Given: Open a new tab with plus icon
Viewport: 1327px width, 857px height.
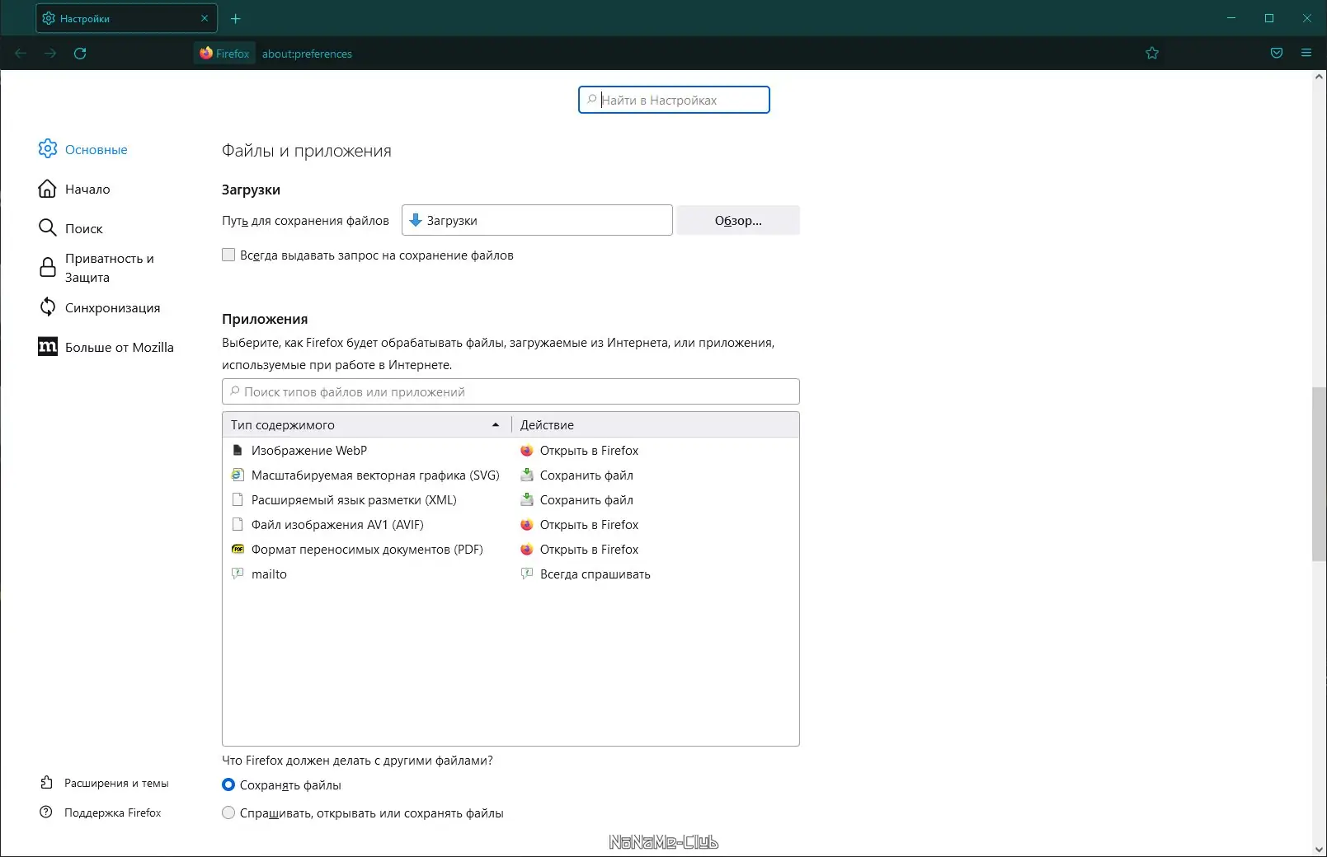Looking at the screenshot, I should pos(236,18).
